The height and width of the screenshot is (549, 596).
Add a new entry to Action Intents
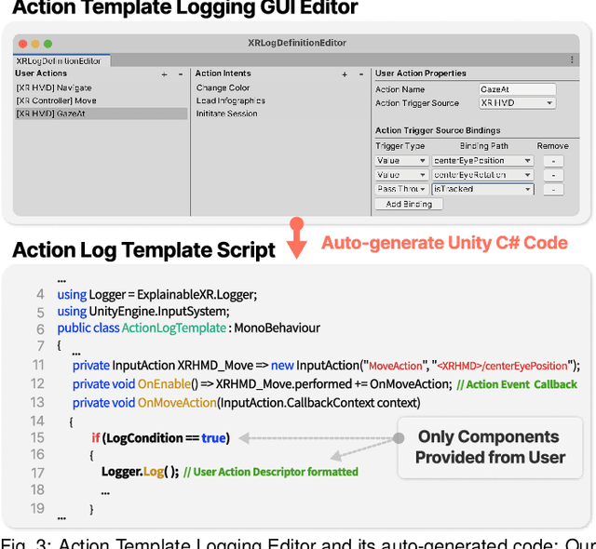[x=344, y=74]
